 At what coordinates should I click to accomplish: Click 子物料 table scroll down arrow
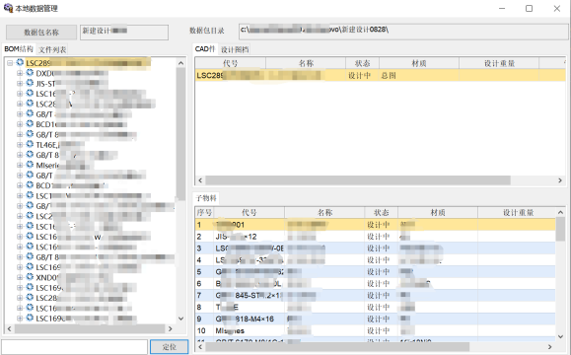(x=560, y=336)
